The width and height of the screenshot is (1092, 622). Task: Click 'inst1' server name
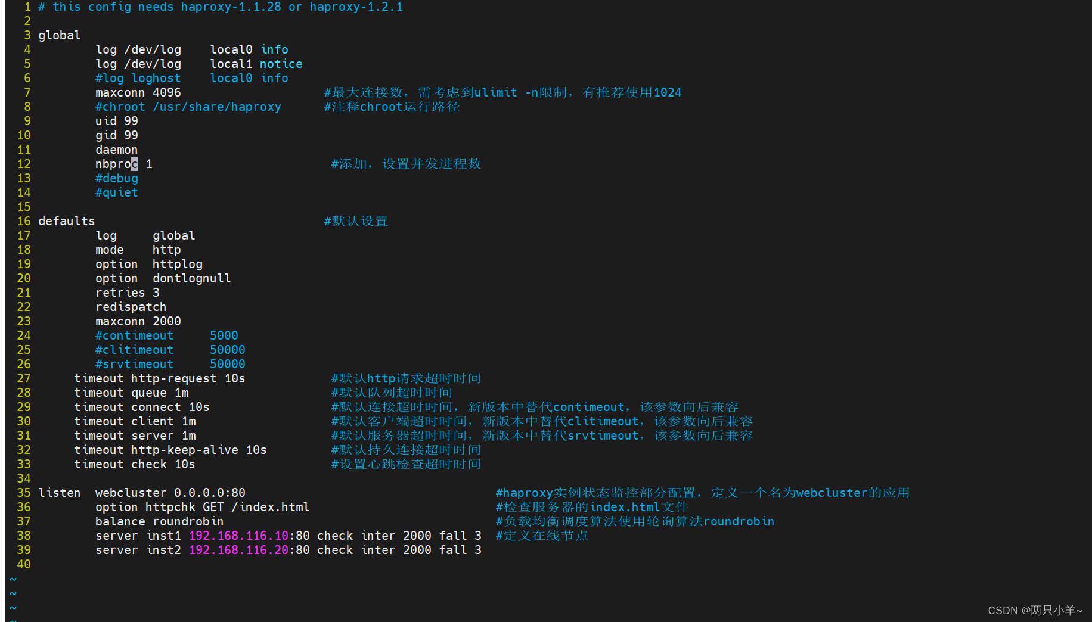(164, 536)
